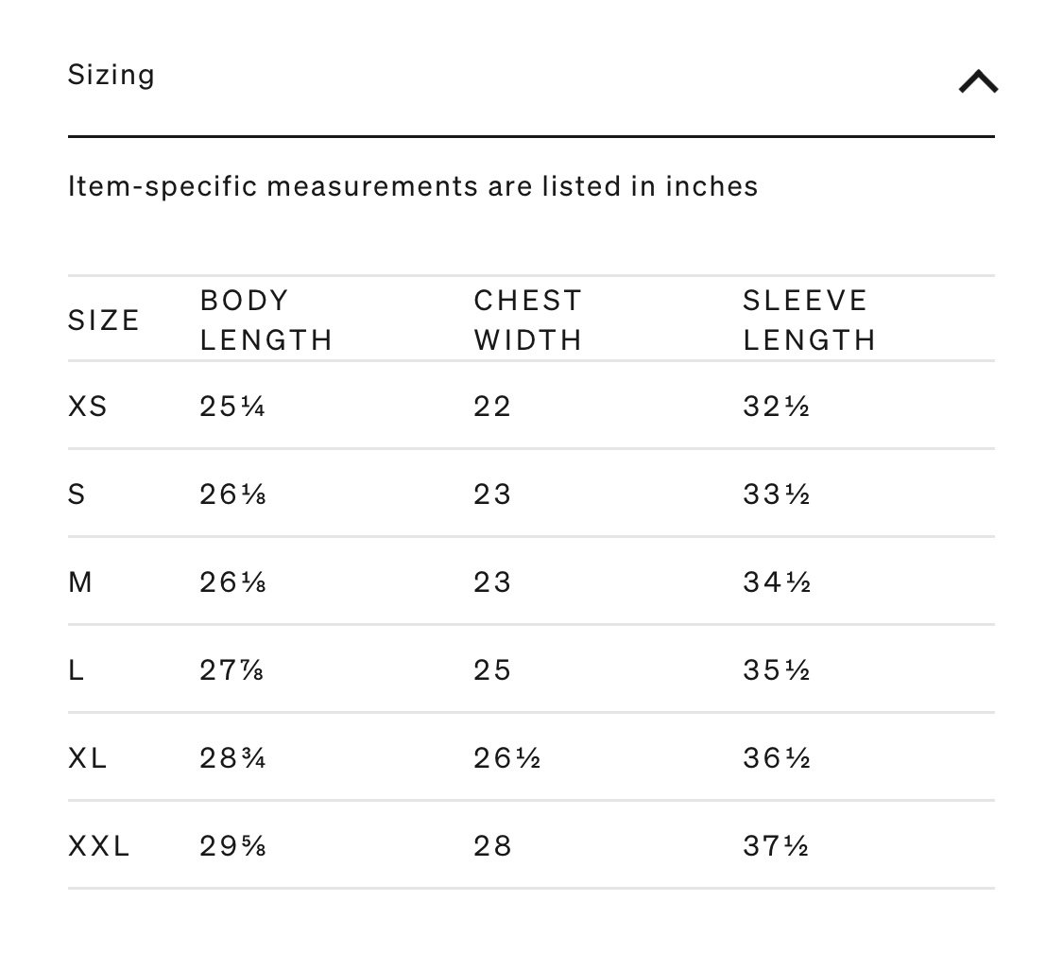Viewport: 1063px width, 971px height.
Task: Click the 34½ sleeve length value for M
Action: 777,582
